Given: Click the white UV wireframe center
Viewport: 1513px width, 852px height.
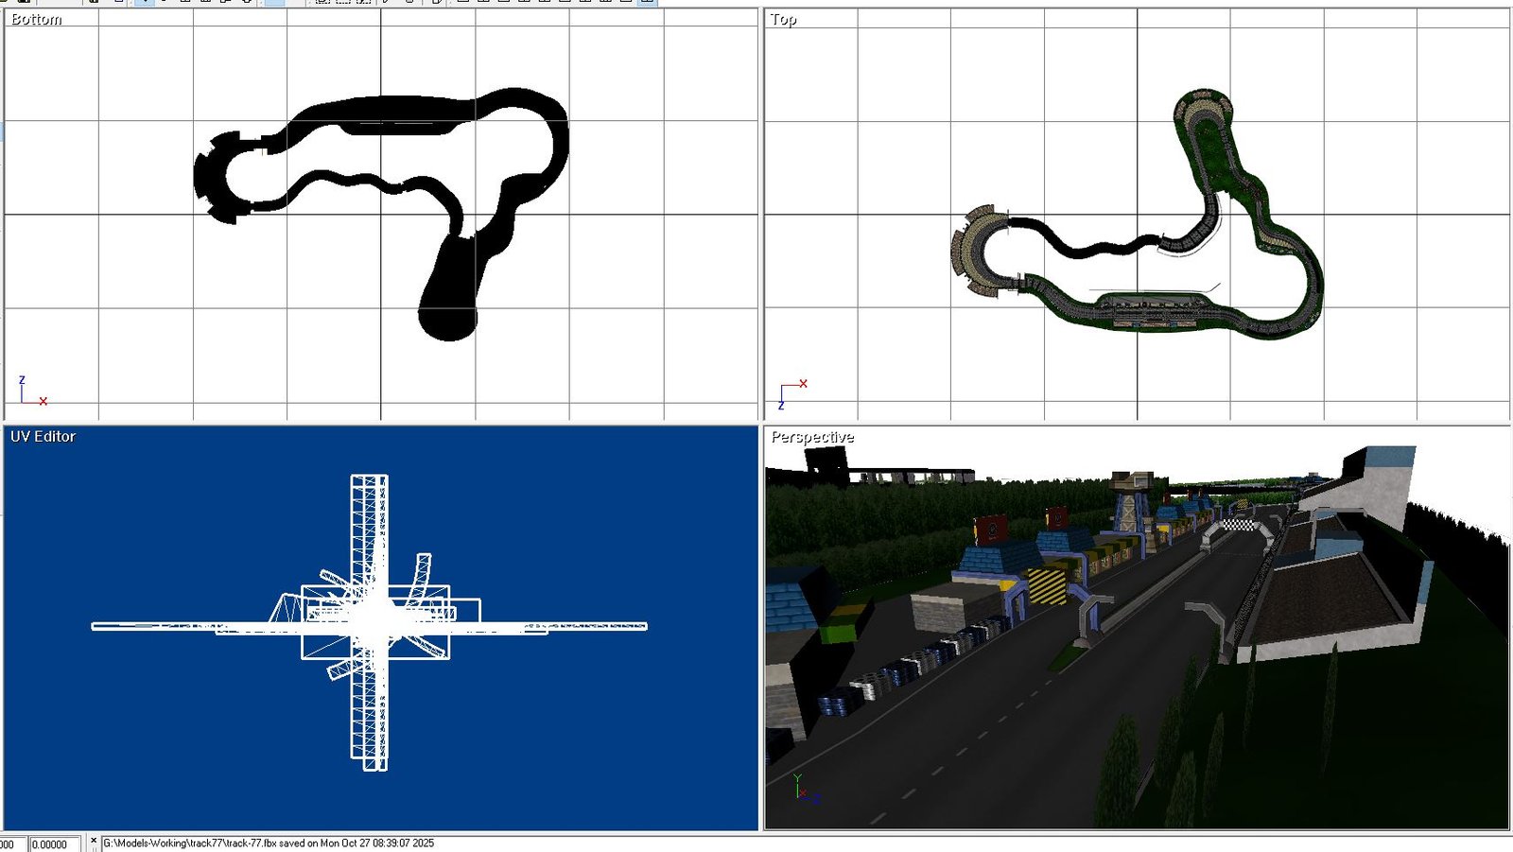Looking at the screenshot, I should [374, 619].
